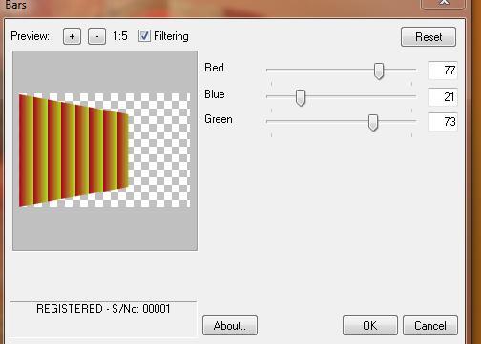Dismiss the dialog with Cancel

[x=430, y=326]
